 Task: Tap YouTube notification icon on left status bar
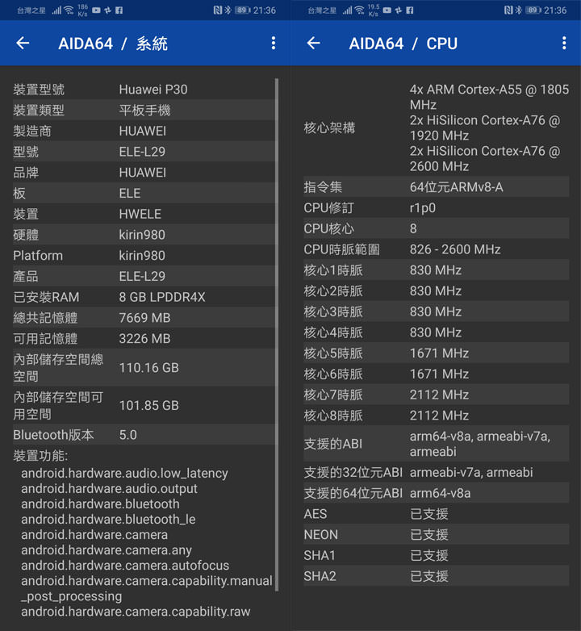click(x=96, y=10)
